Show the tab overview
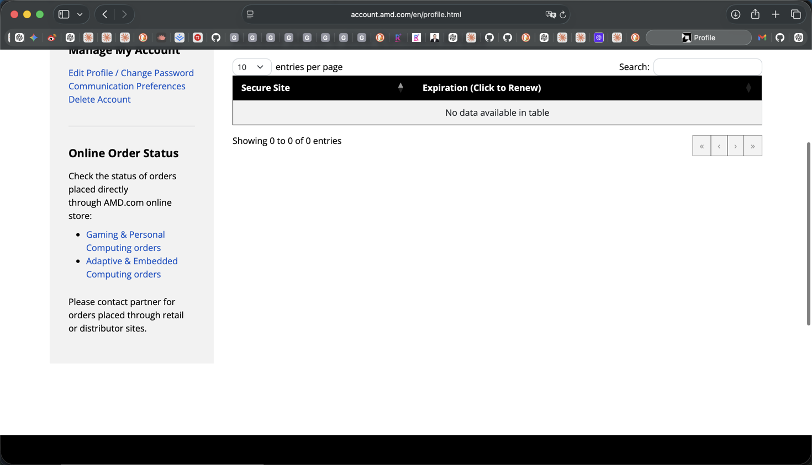This screenshot has height=465, width=812. point(796,14)
